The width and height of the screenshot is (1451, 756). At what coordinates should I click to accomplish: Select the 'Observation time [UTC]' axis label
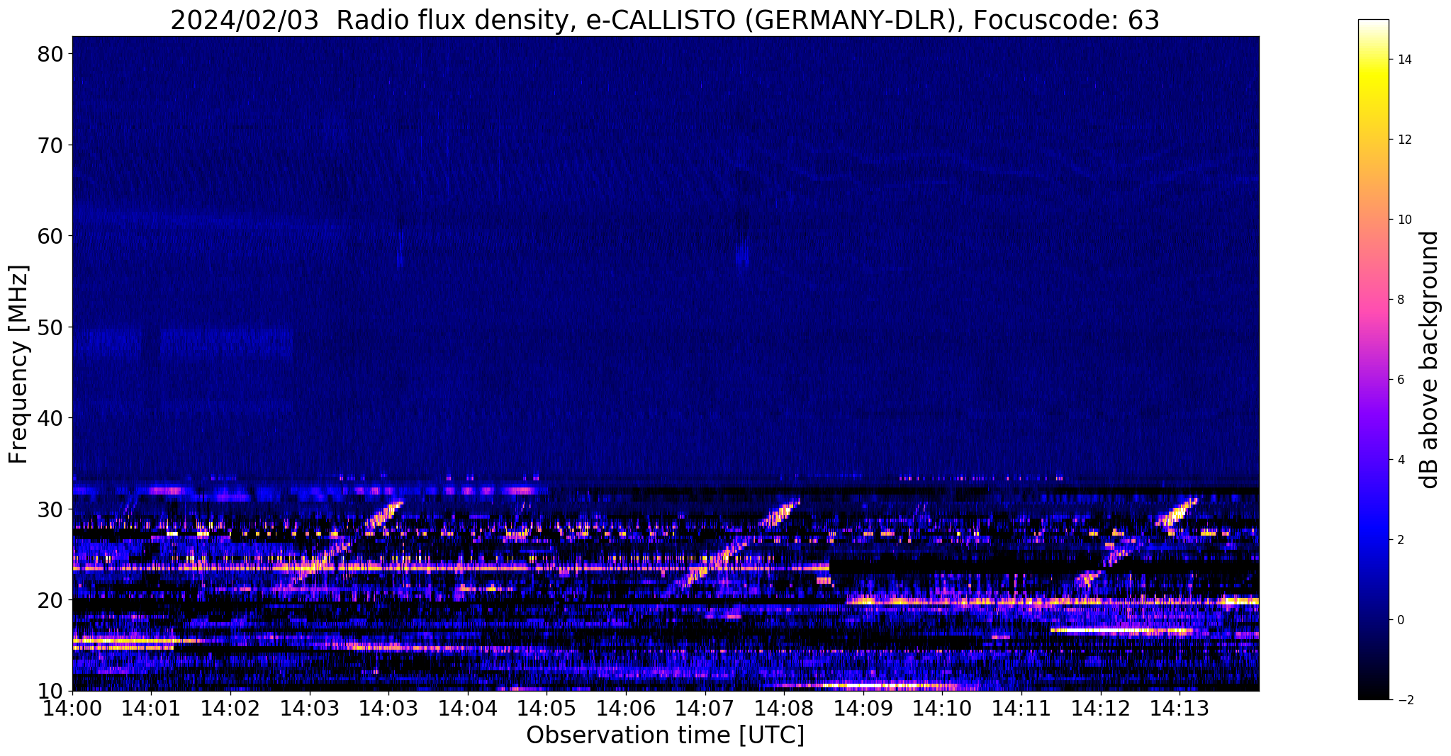tap(665, 735)
